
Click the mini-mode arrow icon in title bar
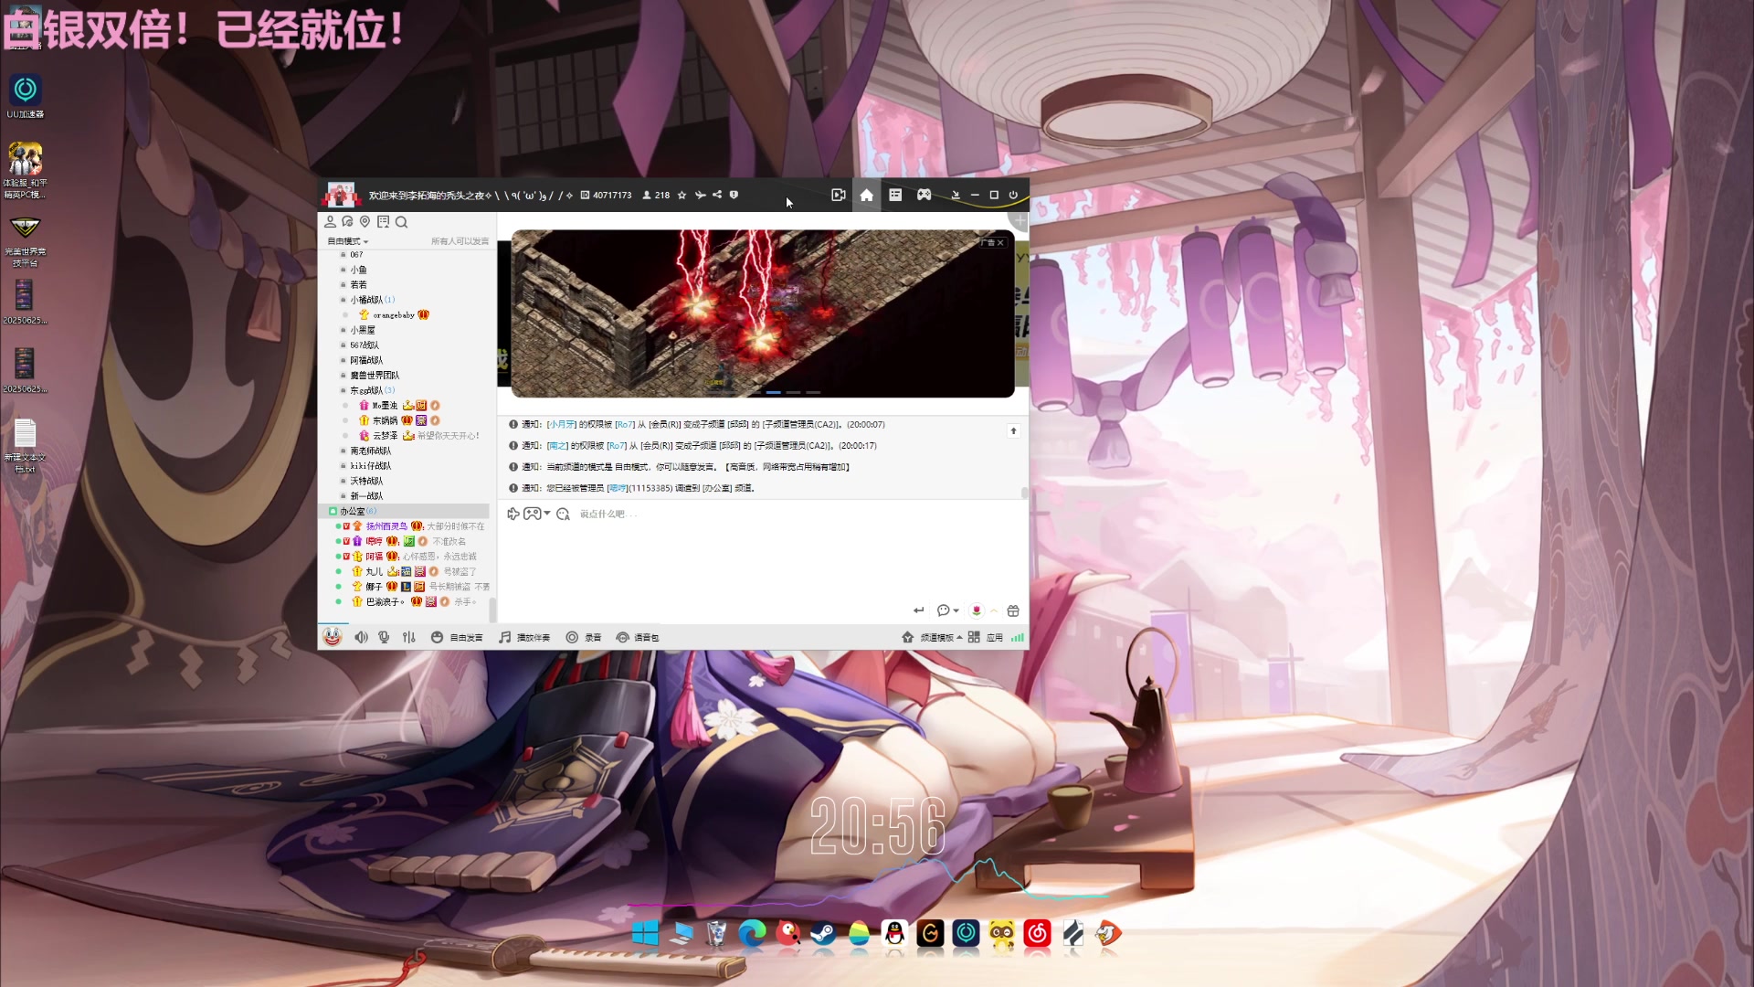tap(956, 195)
